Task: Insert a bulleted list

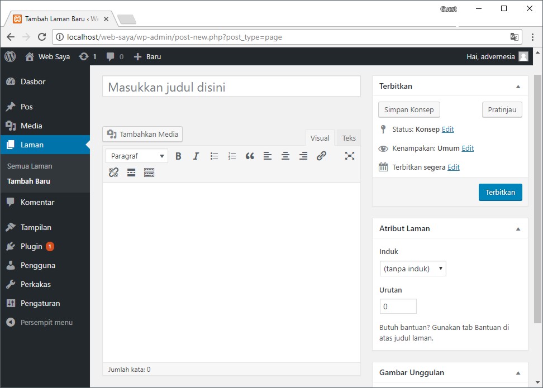Action: (214, 156)
